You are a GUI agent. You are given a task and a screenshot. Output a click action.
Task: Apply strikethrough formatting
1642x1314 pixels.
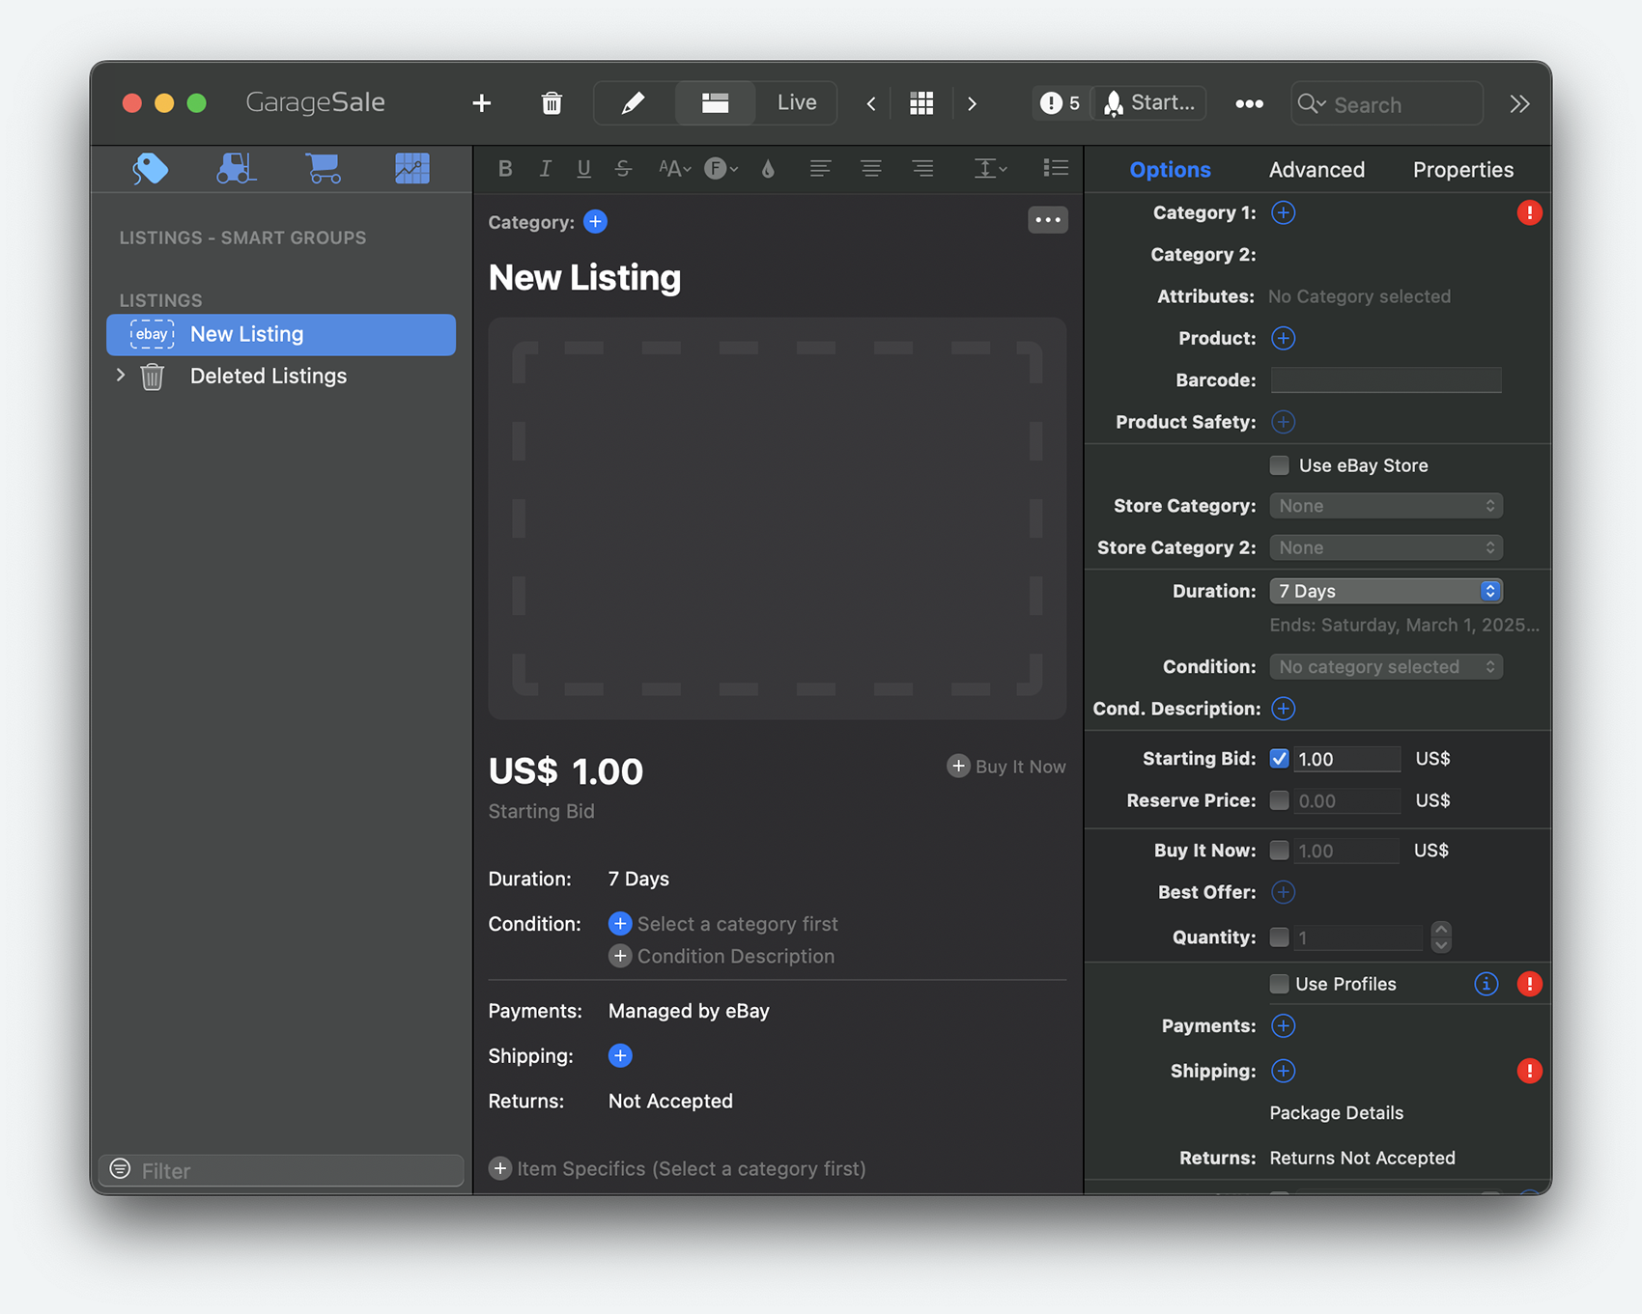pos(623,169)
